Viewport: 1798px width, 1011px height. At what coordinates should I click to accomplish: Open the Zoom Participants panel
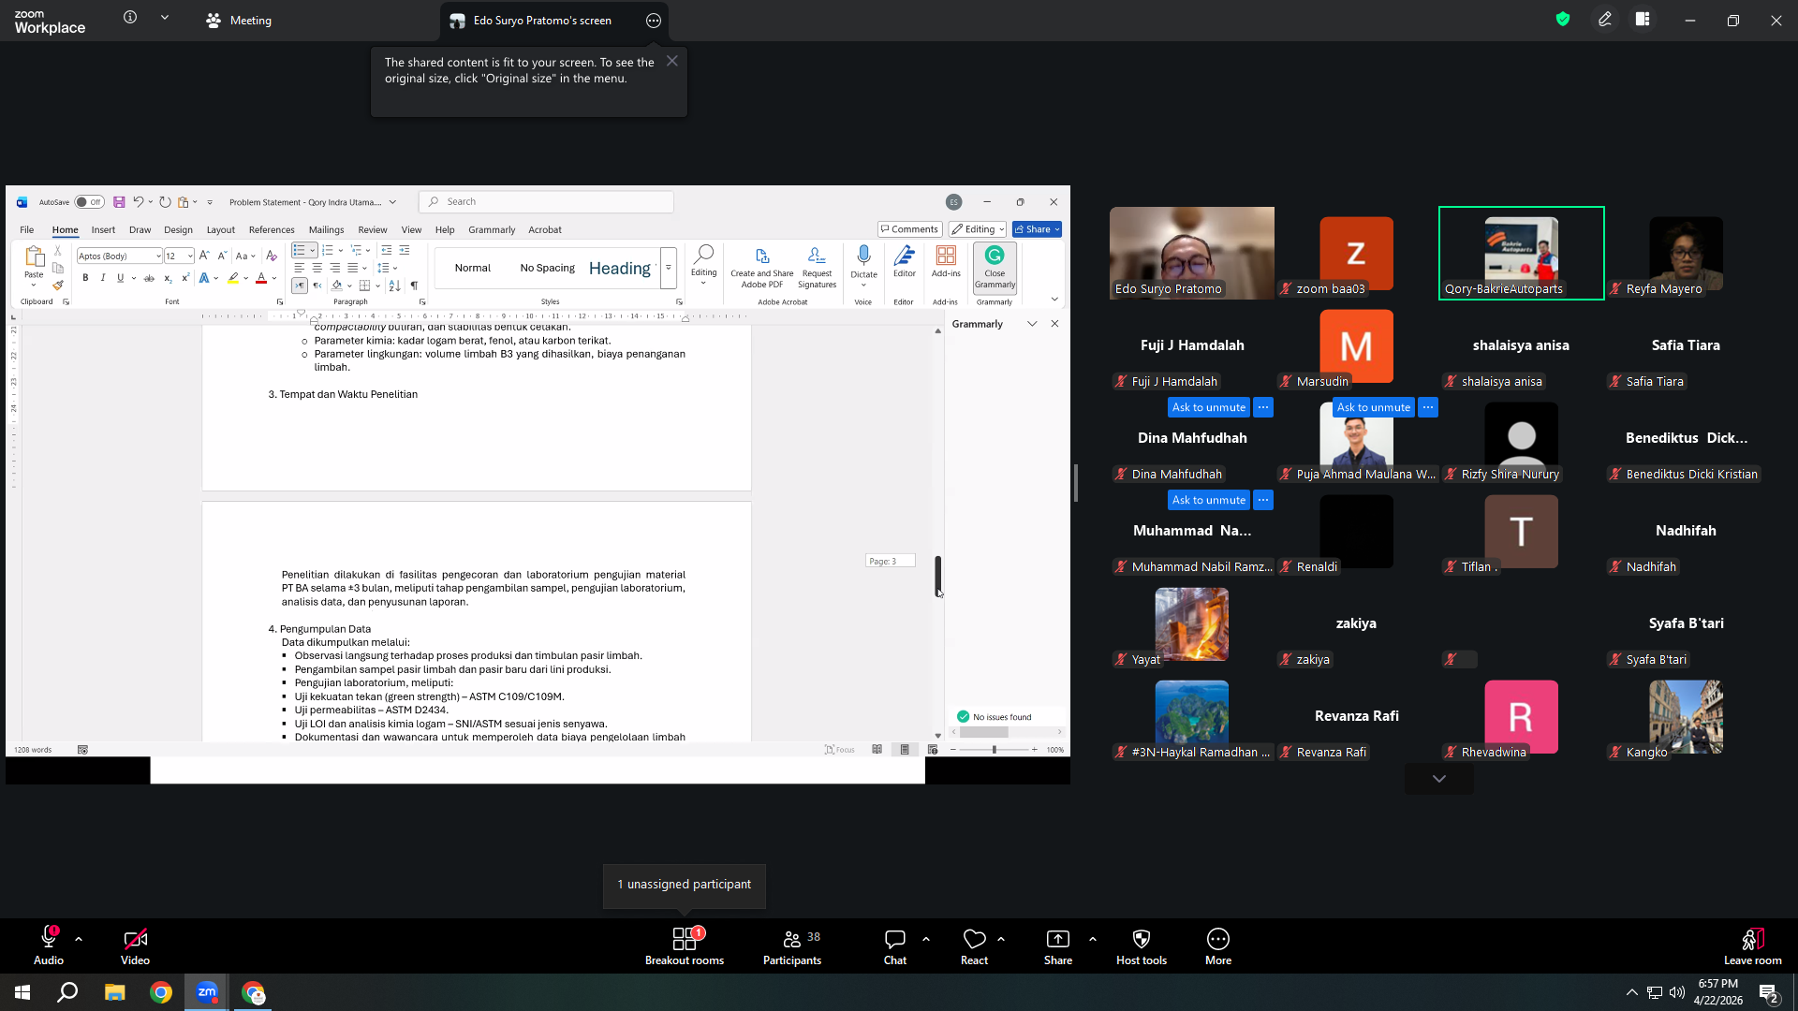pos(792,946)
